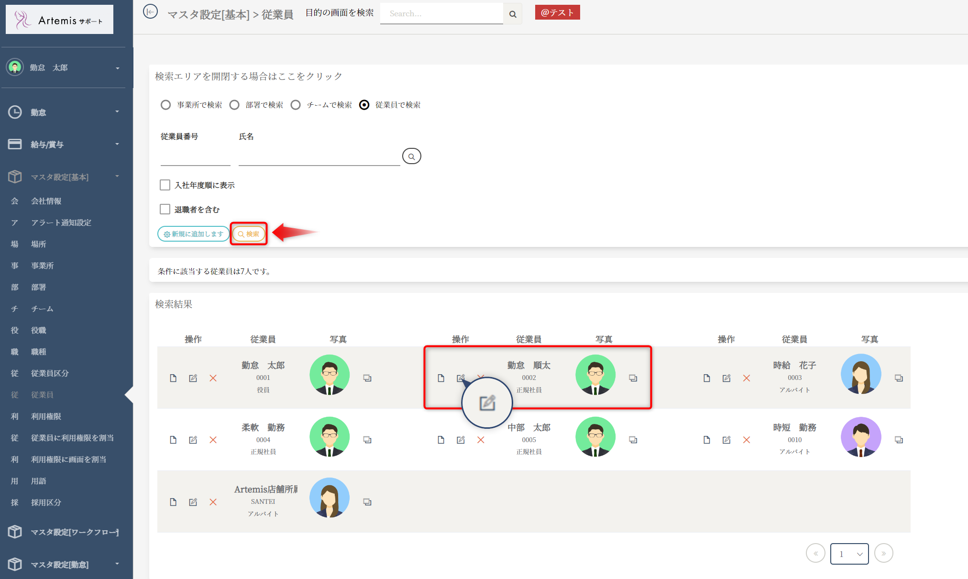Delete employee 柔軟 勤務 with red X

coord(213,440)
